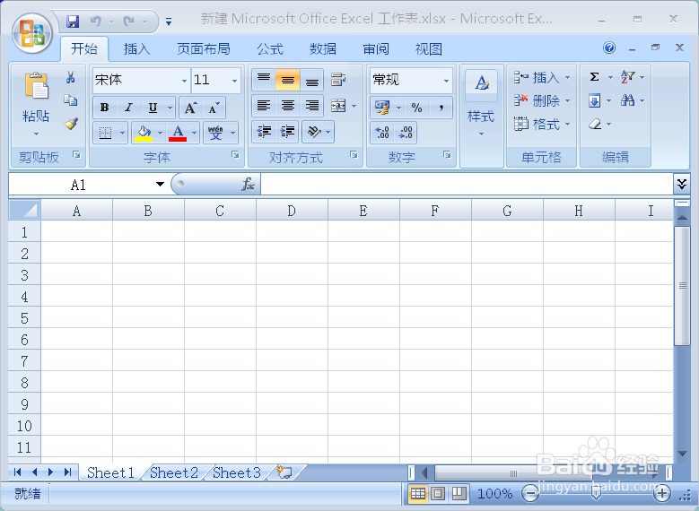Select all cells corner button

point(24,210)
